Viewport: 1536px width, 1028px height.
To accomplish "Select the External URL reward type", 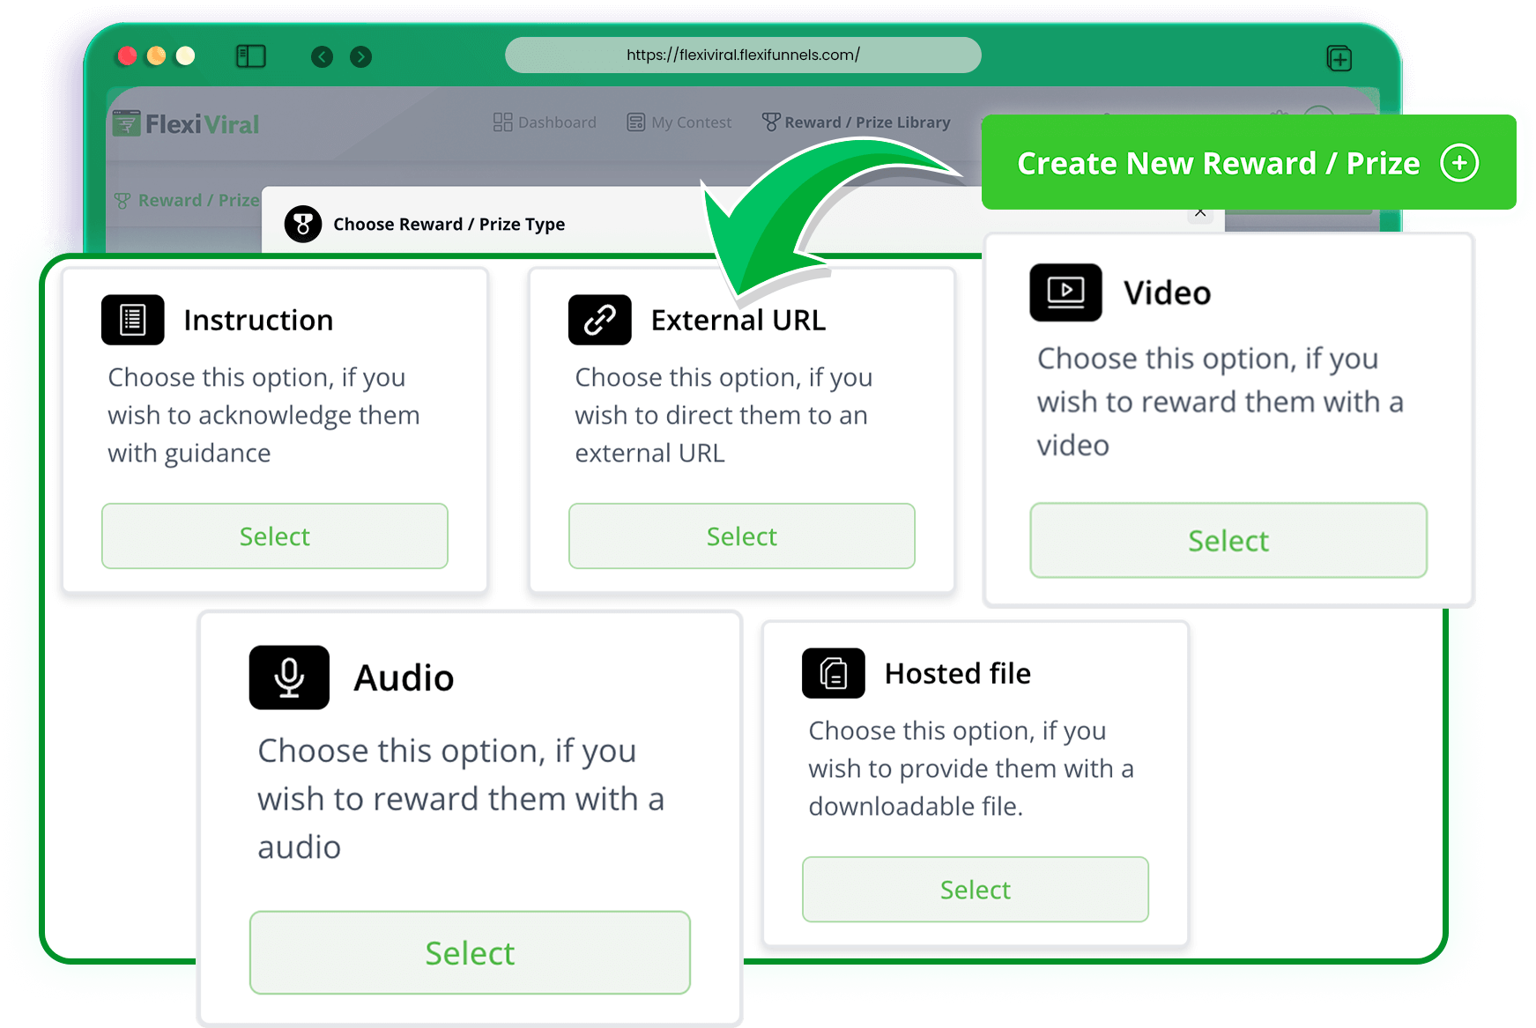I will [741, 536].
